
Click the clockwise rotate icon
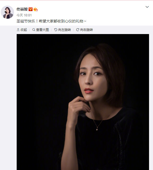(x=78, y=30)
